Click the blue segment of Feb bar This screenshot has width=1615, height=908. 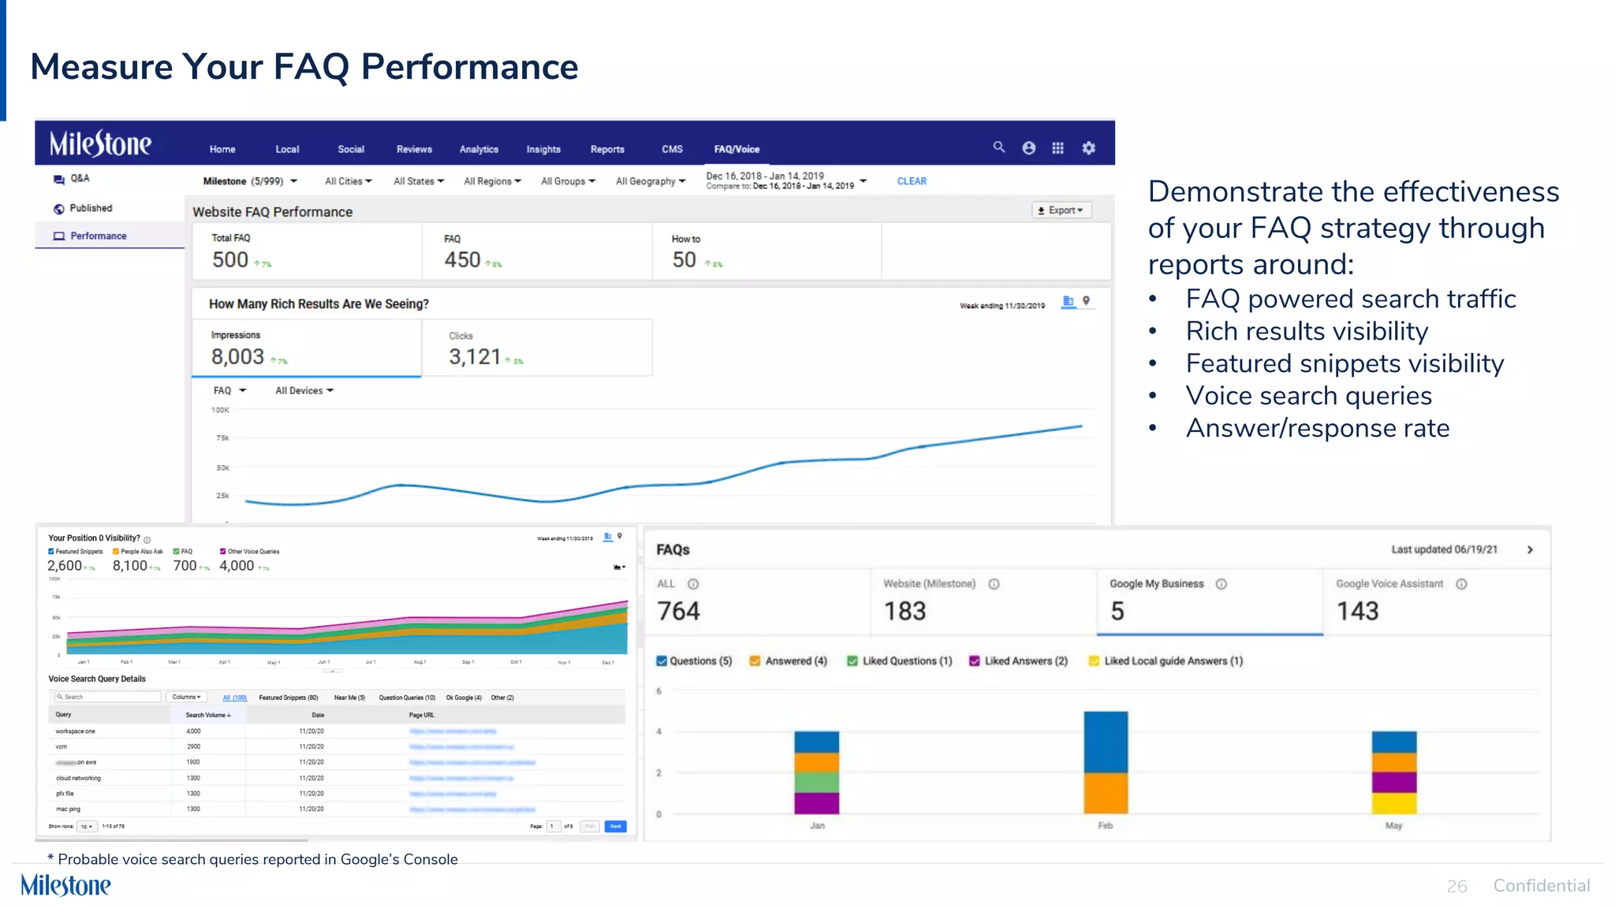1106,741
